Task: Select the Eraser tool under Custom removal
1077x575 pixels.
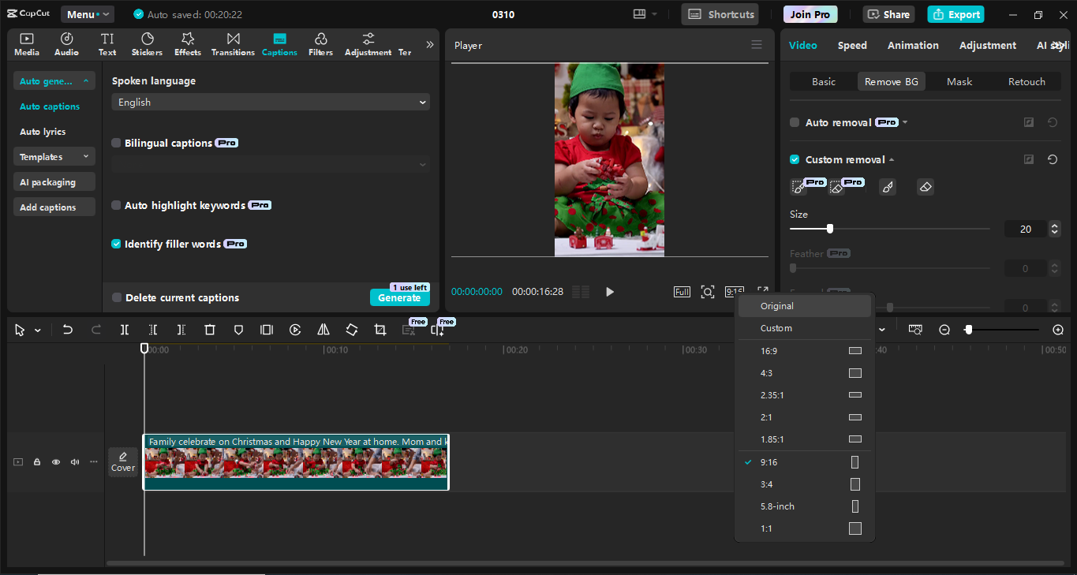Action: click(x=925, y=187)
